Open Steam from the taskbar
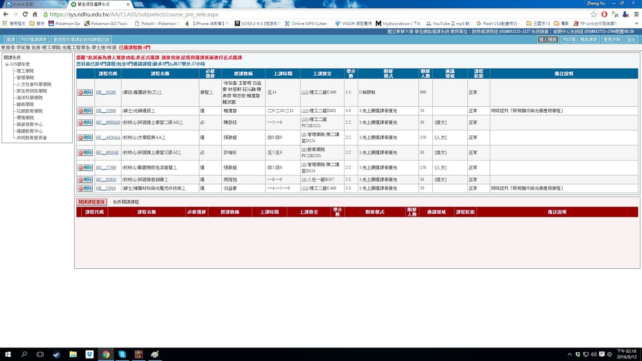 point(57,354)
